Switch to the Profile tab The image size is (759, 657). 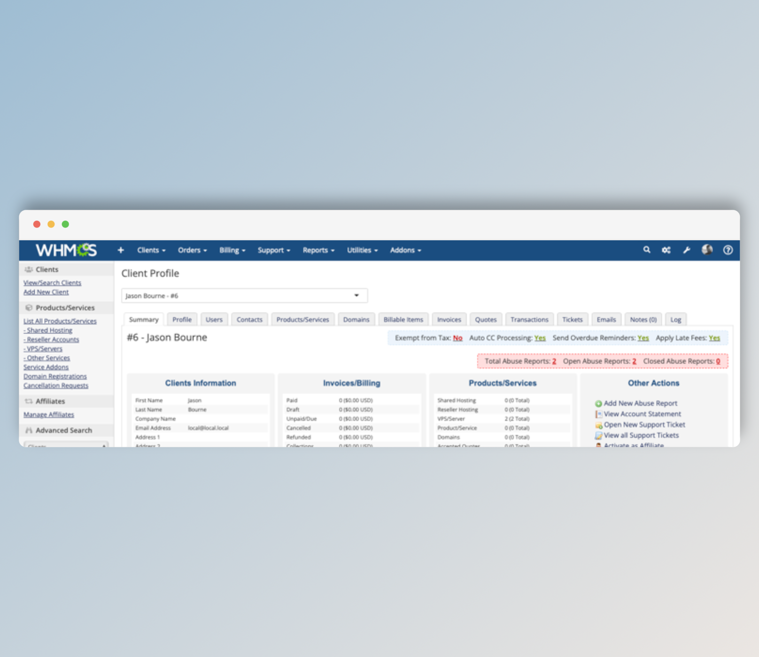coord(182,320)
